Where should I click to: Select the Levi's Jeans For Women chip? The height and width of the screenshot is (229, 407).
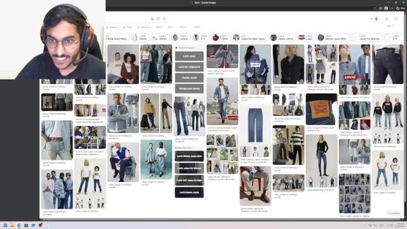tap(367, 38)
